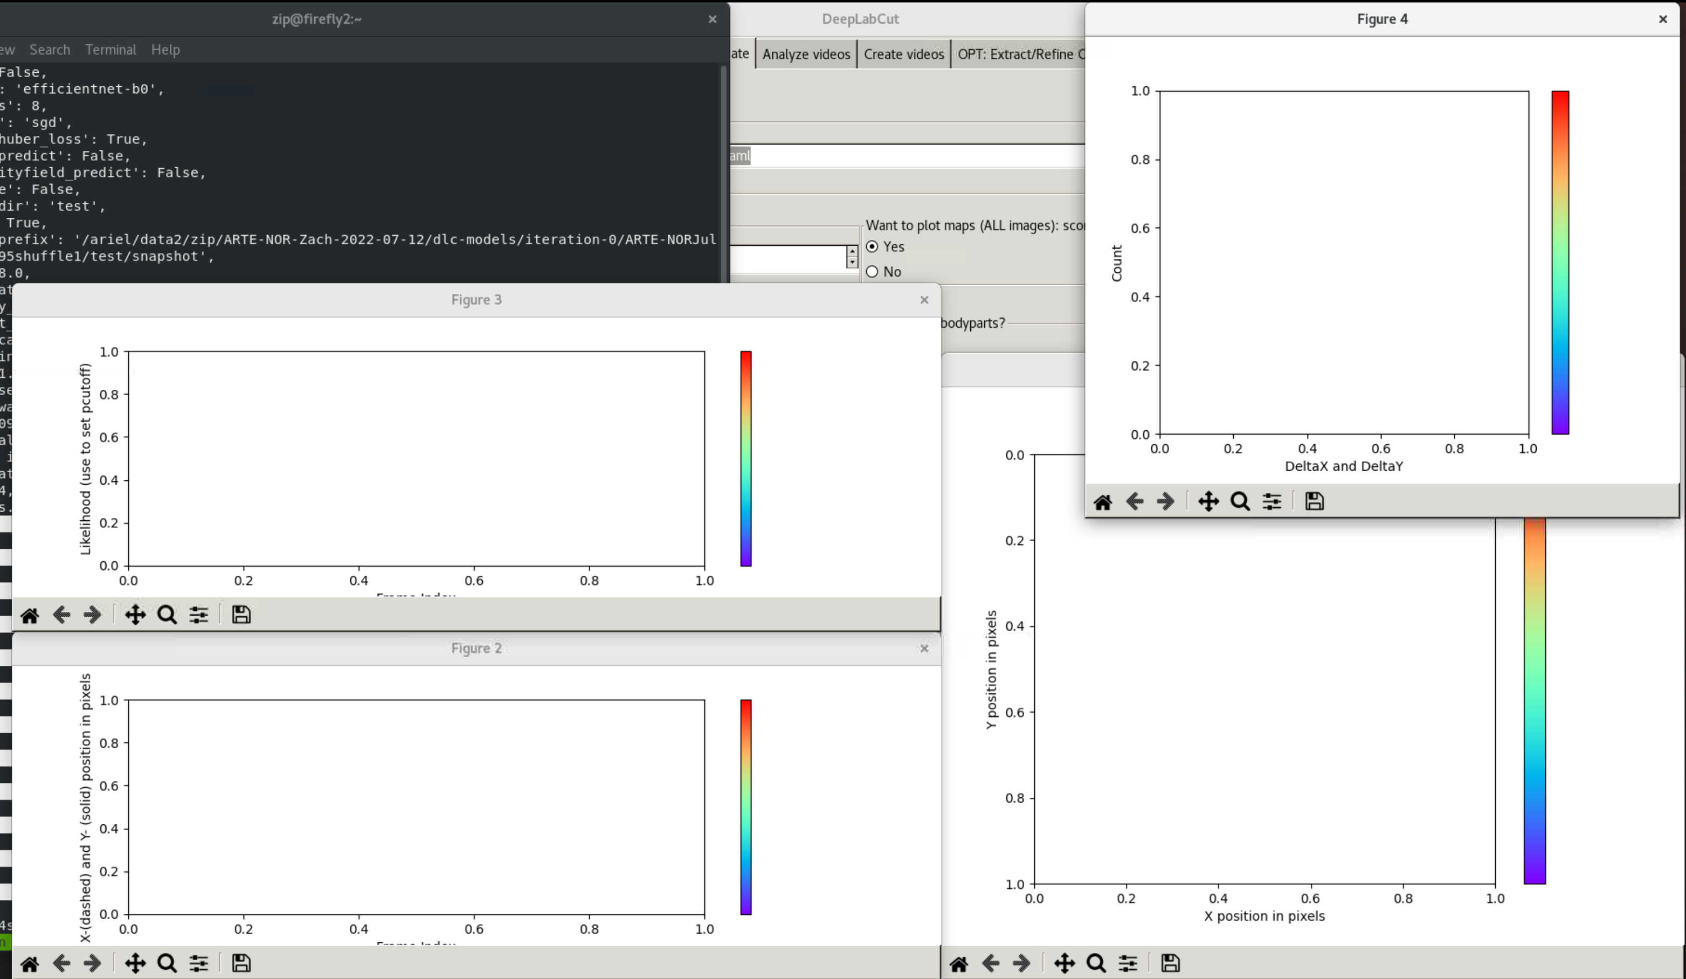Select Yes for plotting all maps

873,246
